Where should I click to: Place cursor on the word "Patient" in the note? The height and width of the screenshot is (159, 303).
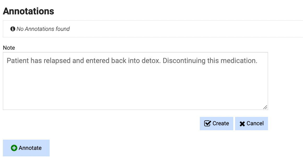[18, 61]
